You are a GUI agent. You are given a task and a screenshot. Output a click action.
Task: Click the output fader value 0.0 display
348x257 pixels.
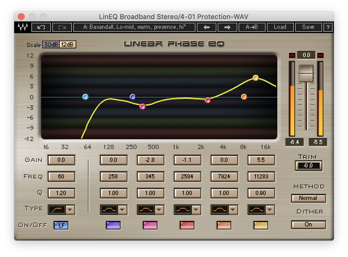[x=306, y=55]
